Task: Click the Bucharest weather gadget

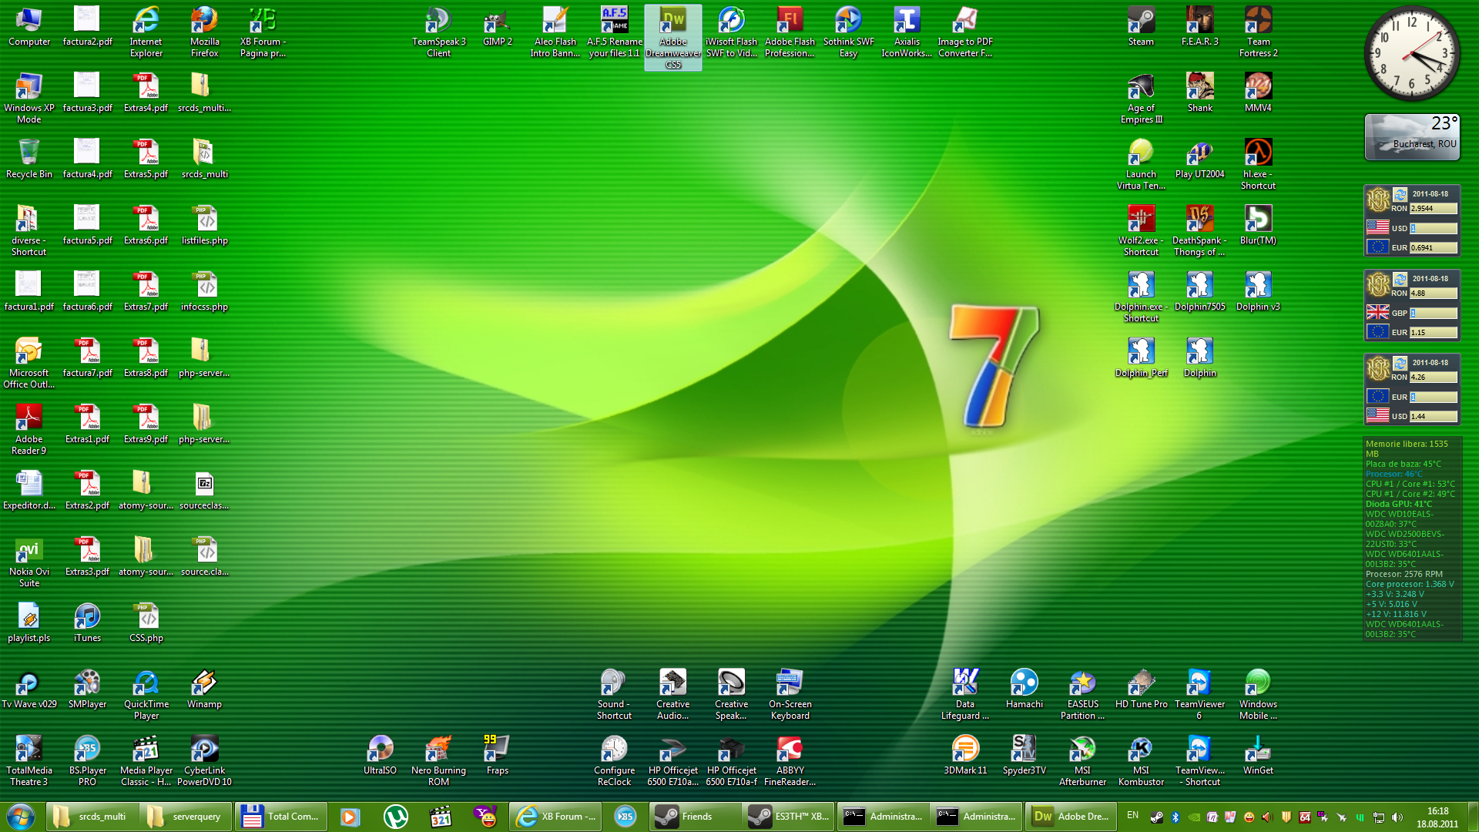Action: pyautogui.click(x=1412, y=137)
